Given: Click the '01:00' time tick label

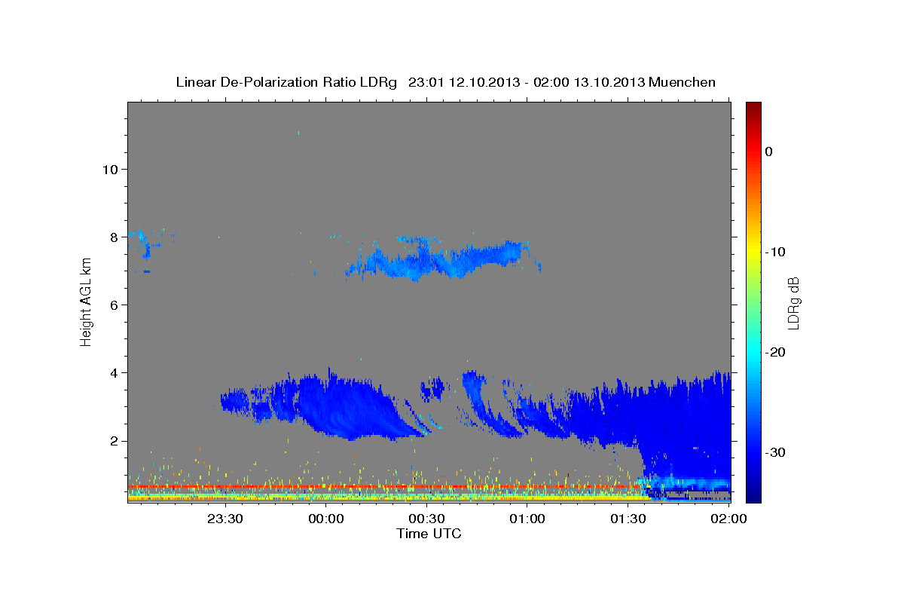Looking at the screenshot, I should 527,519.
